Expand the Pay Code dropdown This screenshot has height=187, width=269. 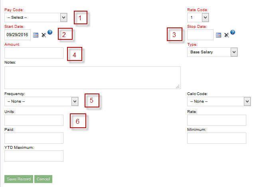coord(36,18)
